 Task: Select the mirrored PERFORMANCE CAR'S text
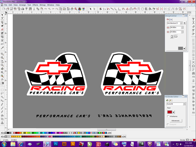[125, 116]
